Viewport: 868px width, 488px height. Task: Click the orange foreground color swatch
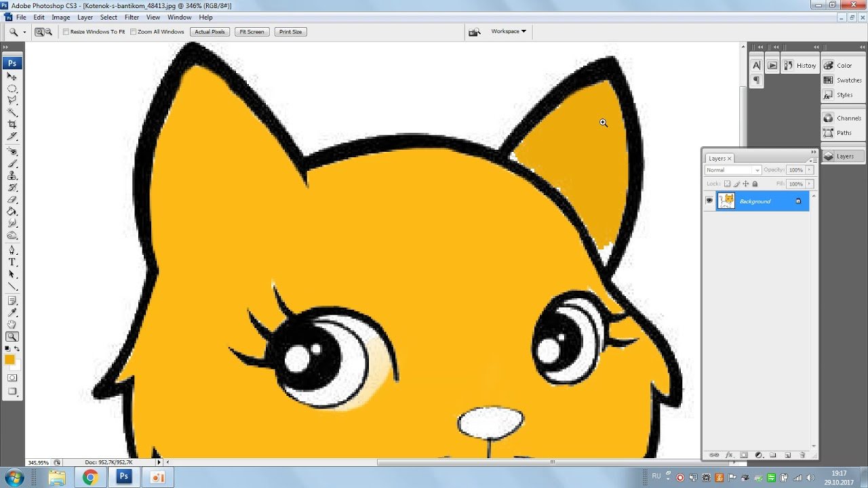pyautogui.click(x=9, y=360)
